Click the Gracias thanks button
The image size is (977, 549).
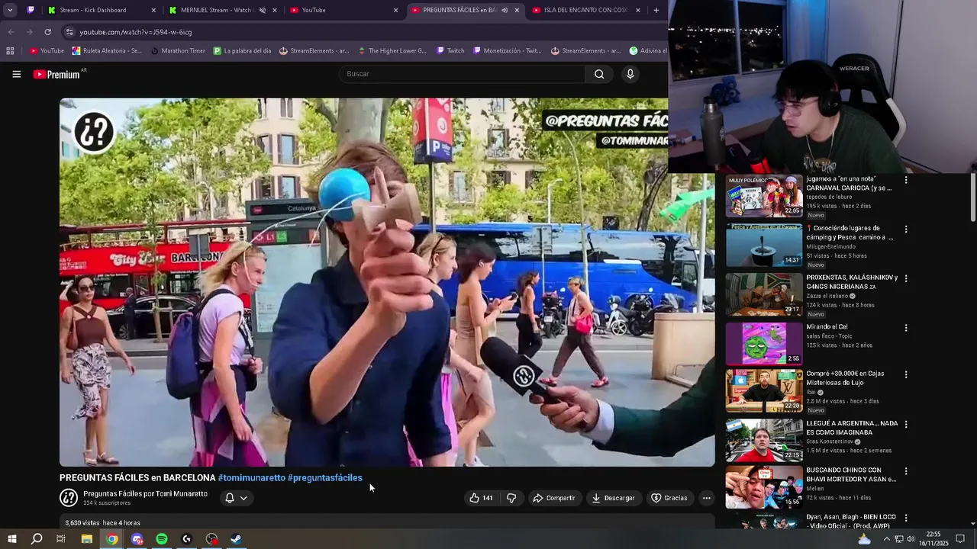point(669,498)
